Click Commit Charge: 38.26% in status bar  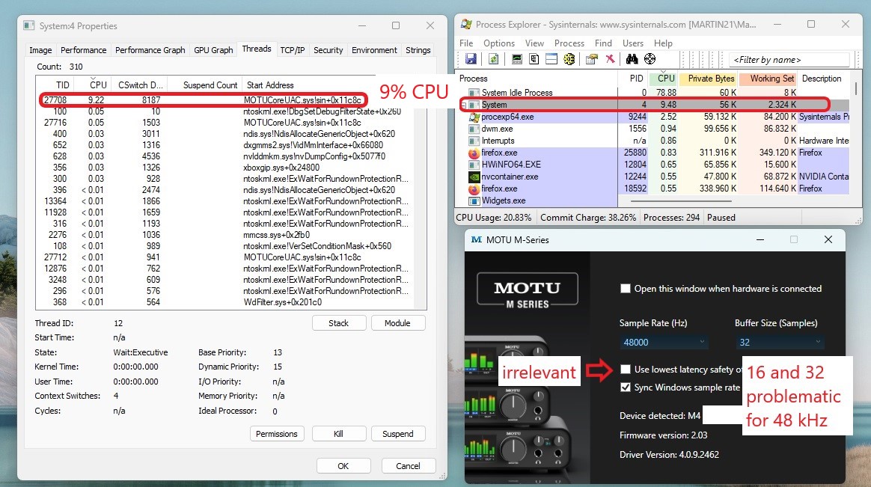pyautogui.click(x=587, y=218)
